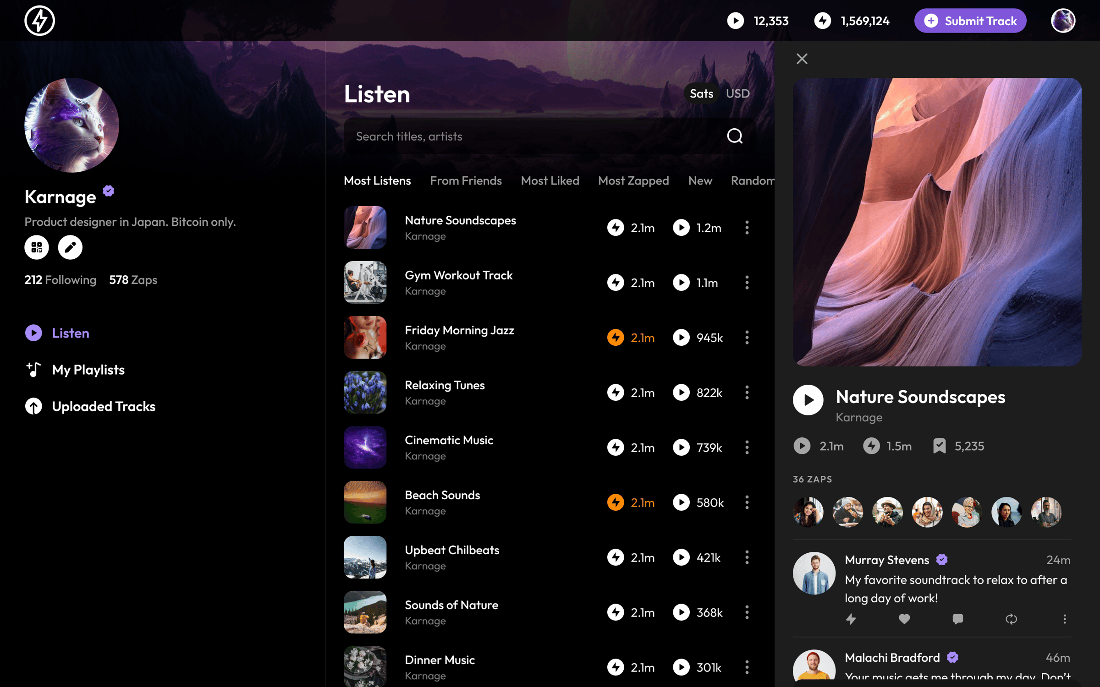Open more options for Nature Soundscapes track

click(747, 228)
